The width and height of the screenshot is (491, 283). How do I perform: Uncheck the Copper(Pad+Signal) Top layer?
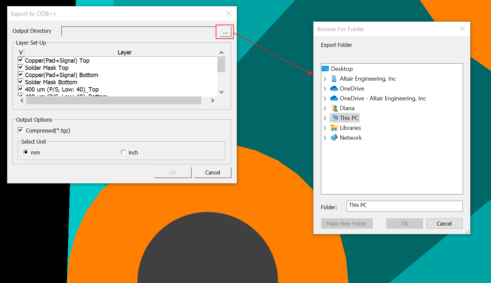point(21,60)
